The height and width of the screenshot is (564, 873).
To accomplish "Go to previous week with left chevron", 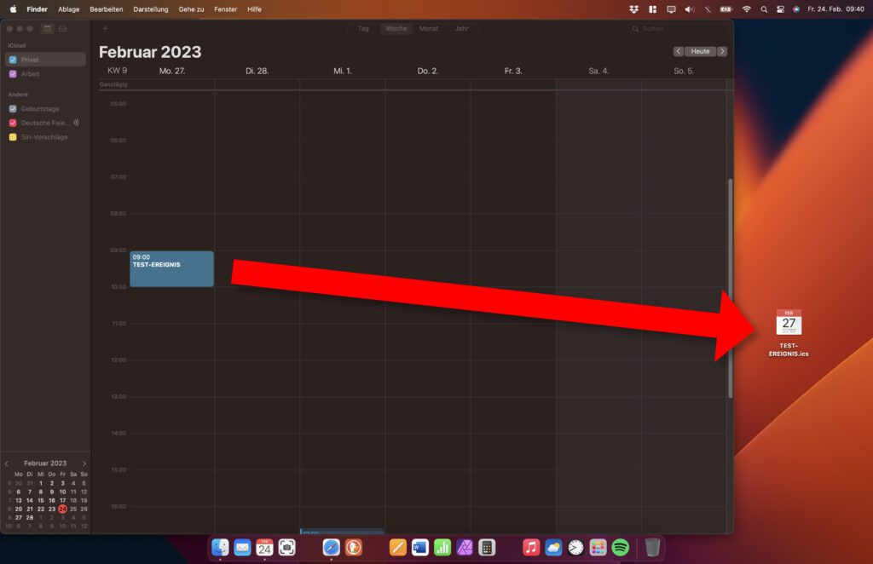I will tap(678, 51).
